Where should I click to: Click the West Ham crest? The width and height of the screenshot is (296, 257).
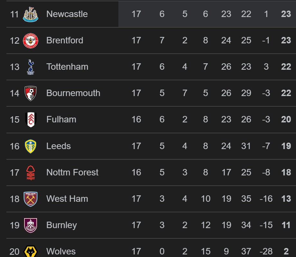point(31,199)
